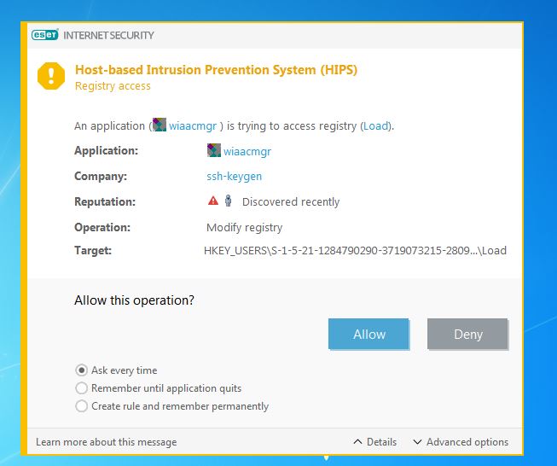
Task: Open Learn more about this message
Action: point(107,442)
